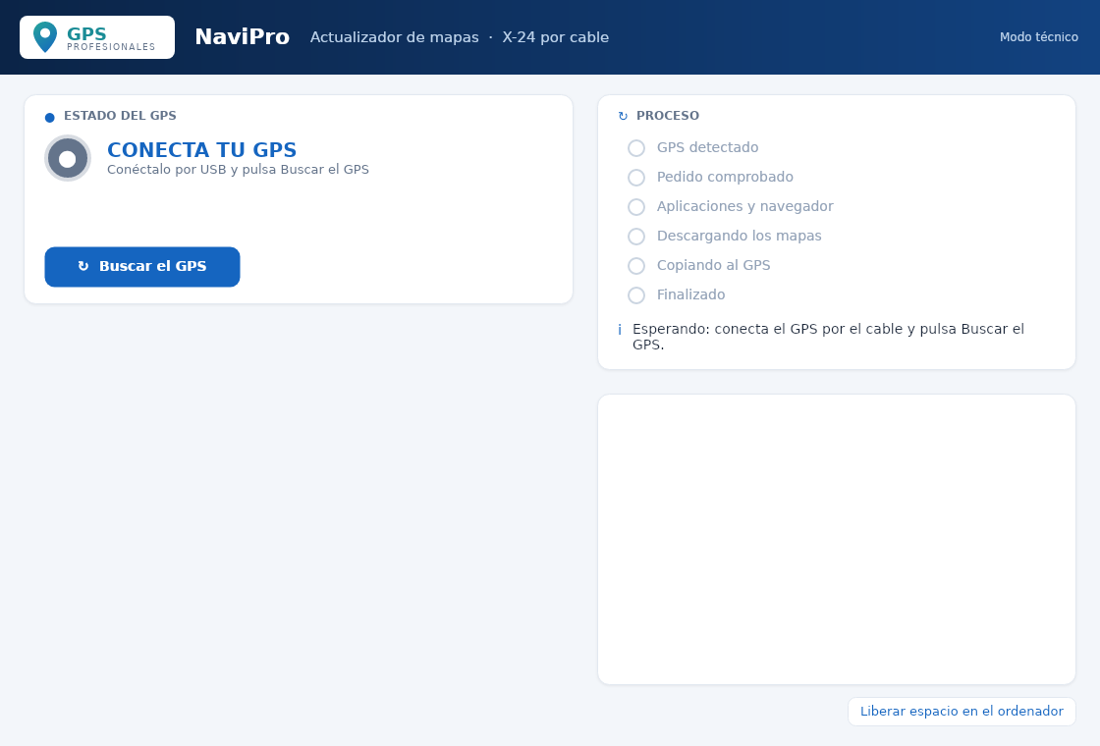Click the NaviPro title

(x=242, y=37)
